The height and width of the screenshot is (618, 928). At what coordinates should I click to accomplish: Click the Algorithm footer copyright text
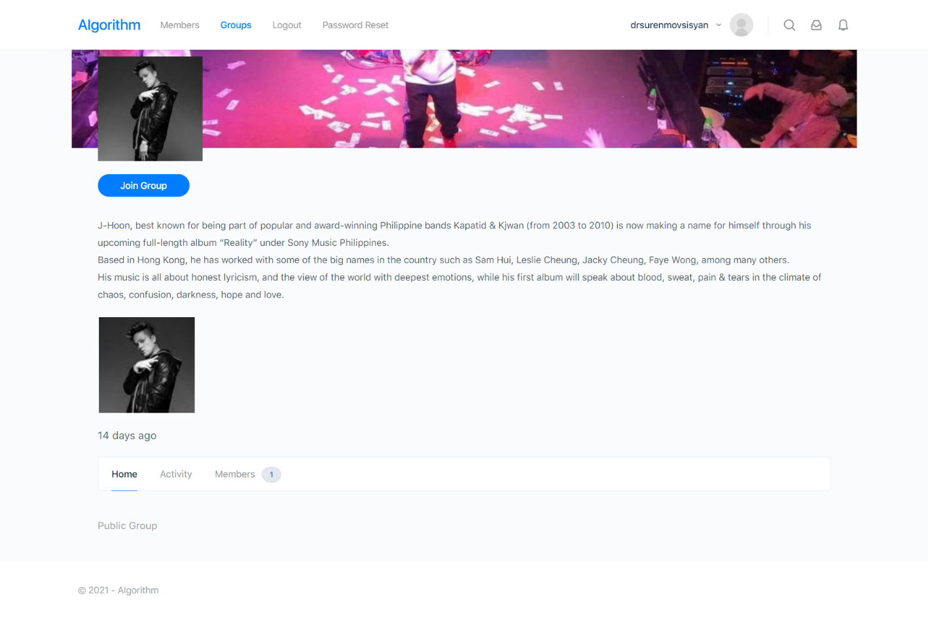coord(118,590)
